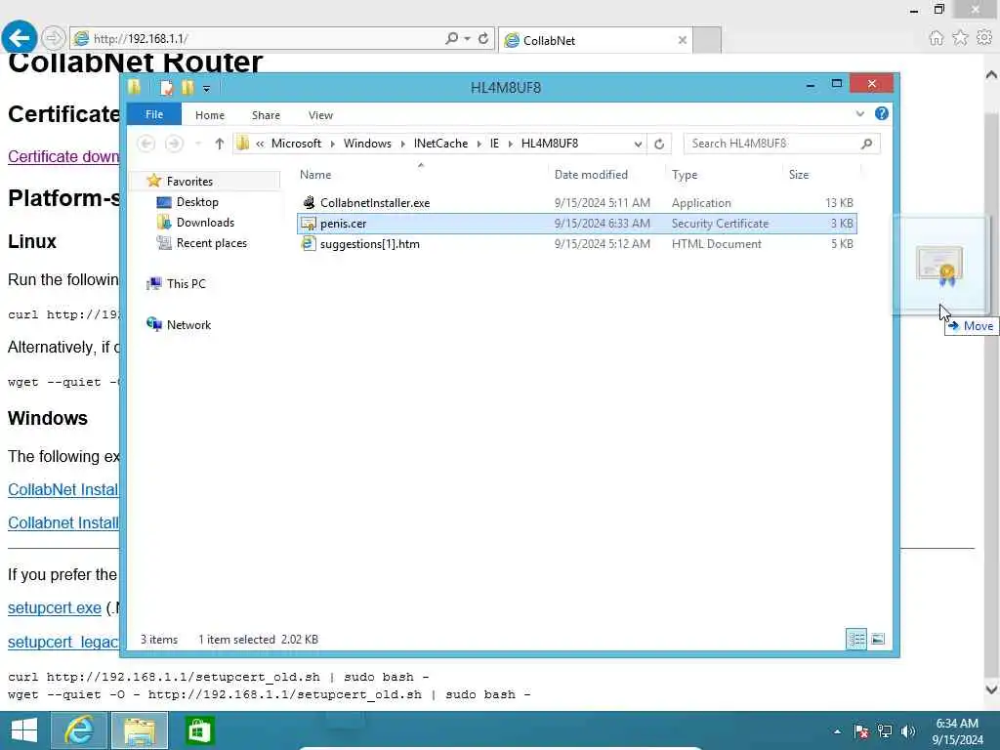This screenshot has width=1000, height=750.
Task: Click the Favorites group in navigation pane
Action: coord(189,181)
